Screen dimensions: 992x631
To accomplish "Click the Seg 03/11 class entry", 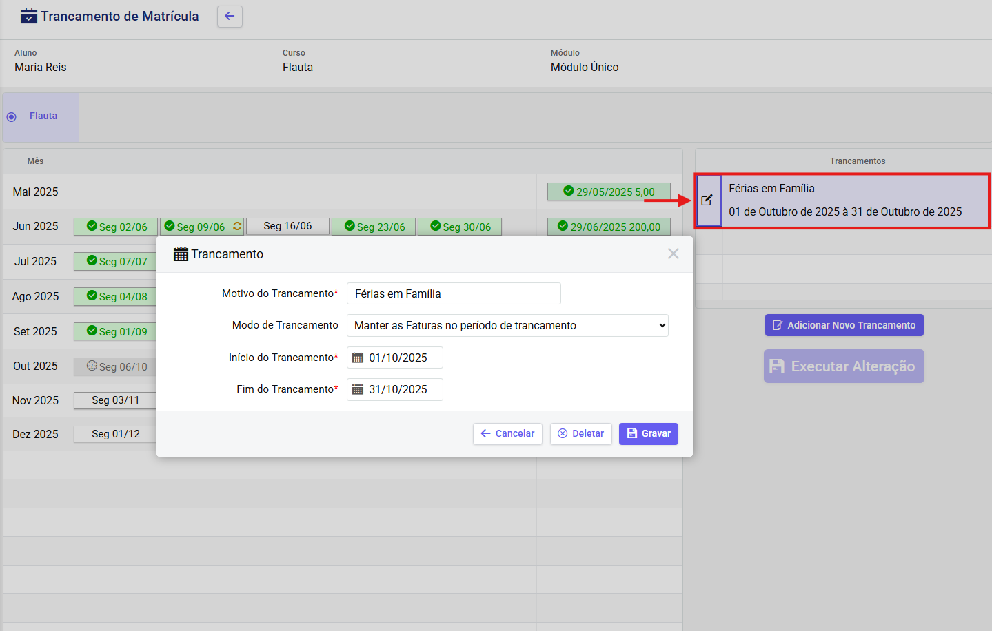I will (115, 400).
